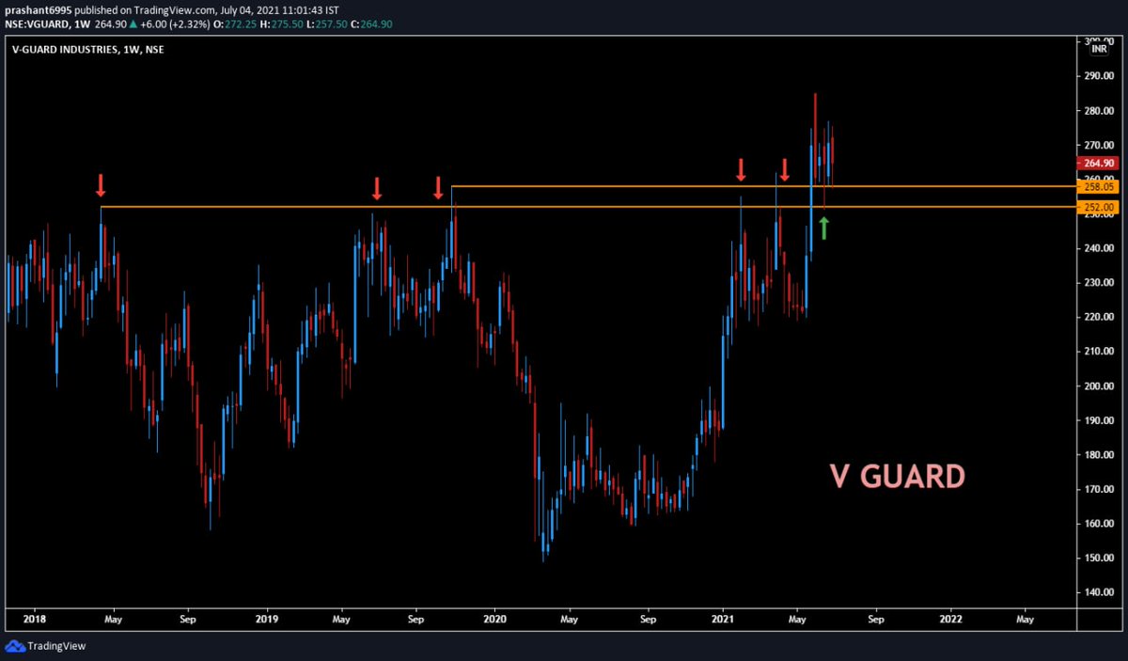
Task: Open the INR currency selector on price axis
Action: pos(1098,49)
